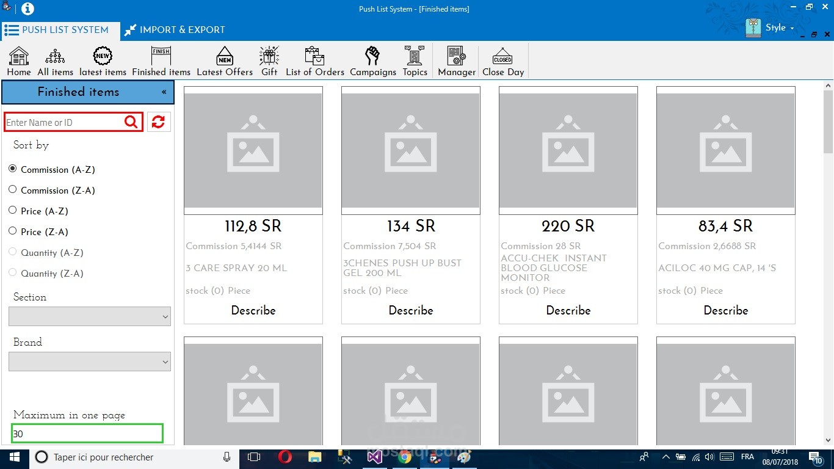Click the scrollbar up arrow
The height and width of the screenshot is (469, 834).
coord(829,85)
